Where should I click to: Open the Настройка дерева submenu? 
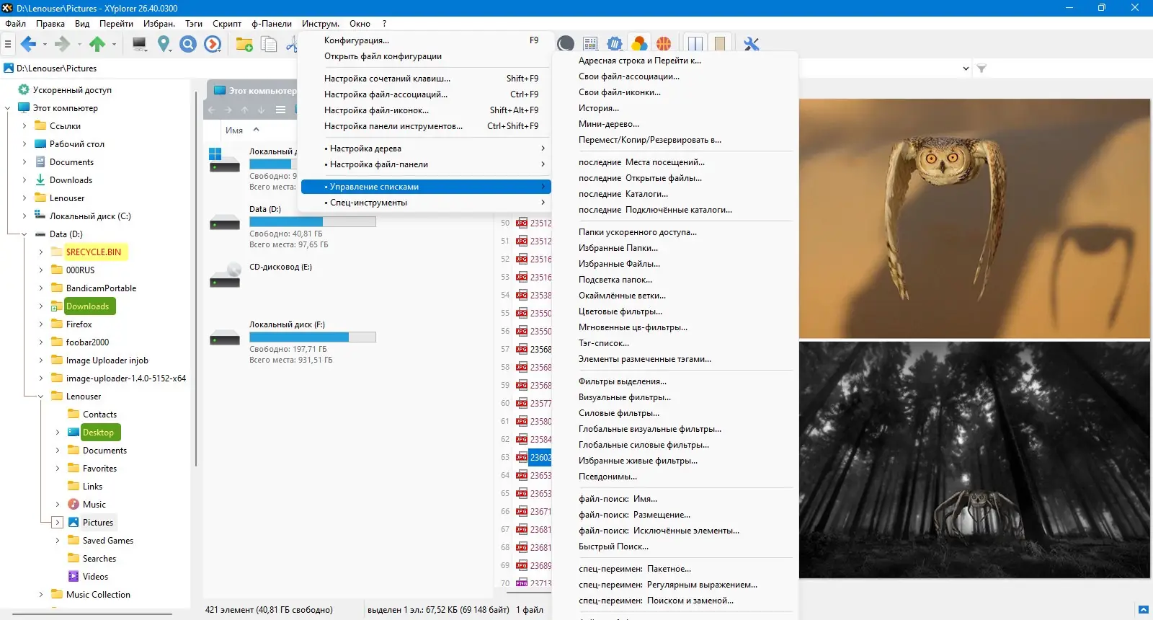click(426, 149)
